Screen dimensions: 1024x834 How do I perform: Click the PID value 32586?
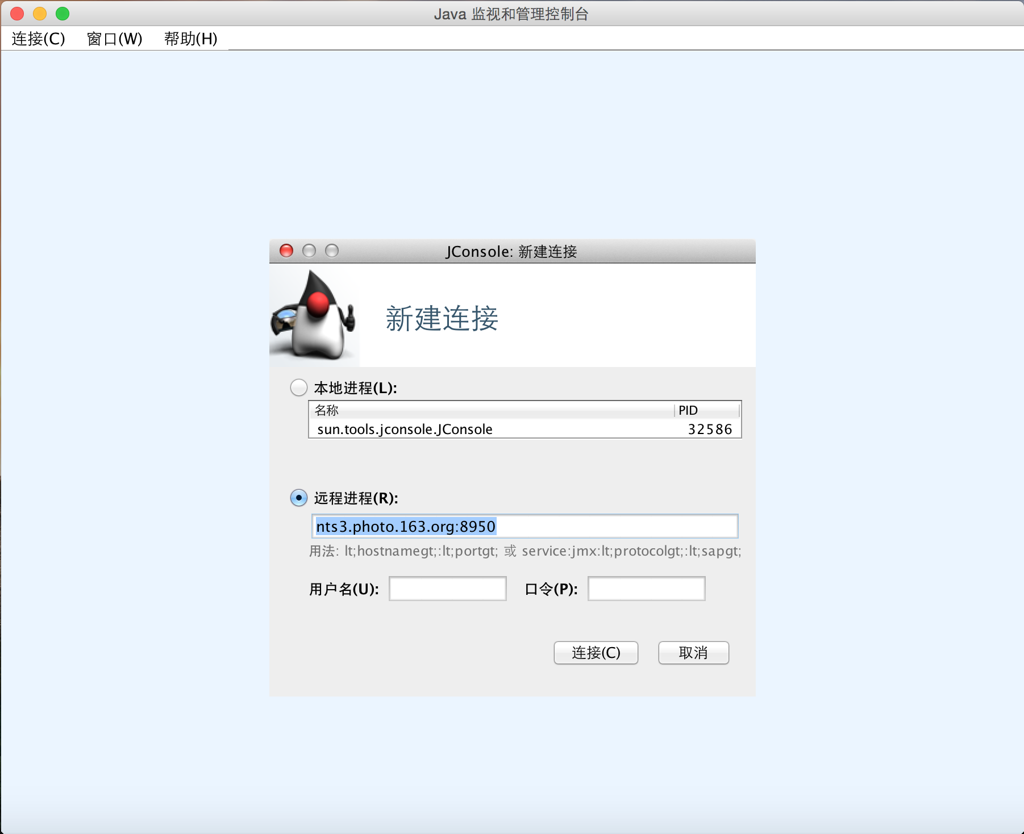710,429
